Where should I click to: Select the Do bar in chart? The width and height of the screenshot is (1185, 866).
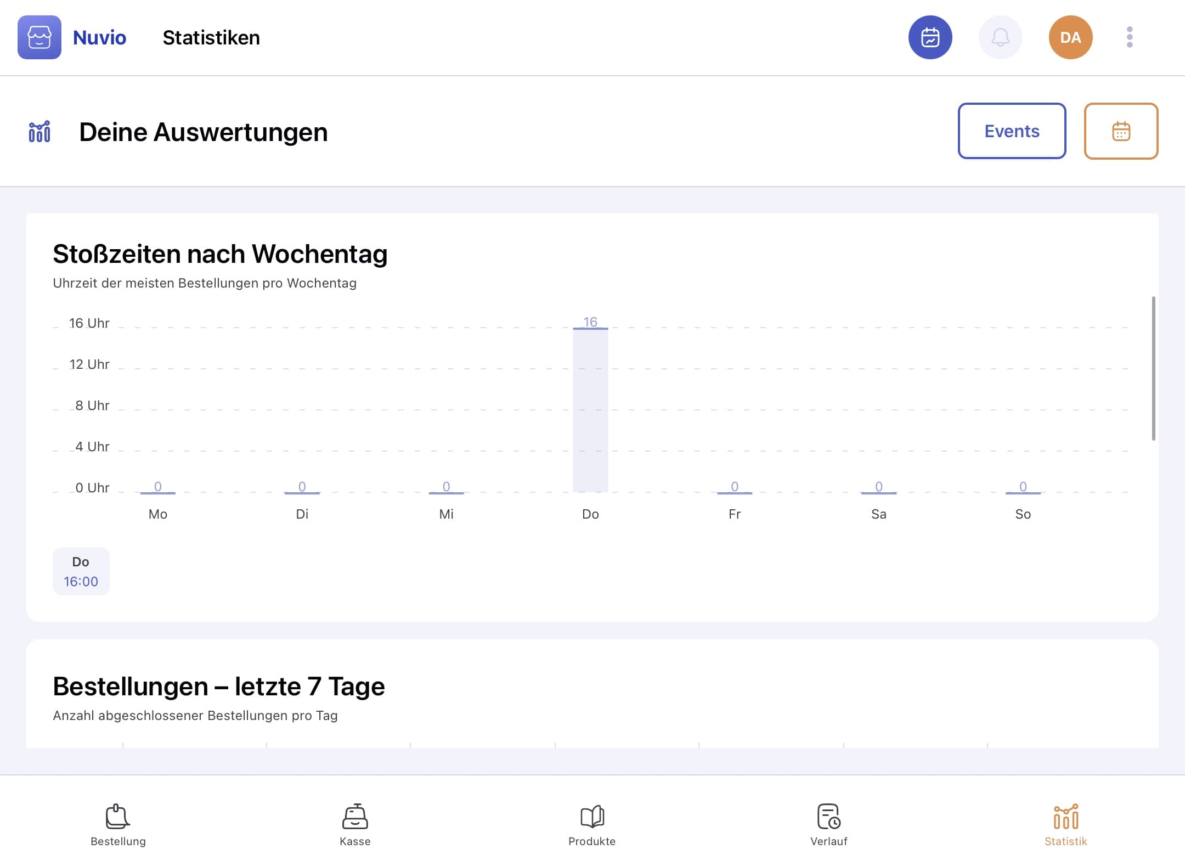coord(590,410)
